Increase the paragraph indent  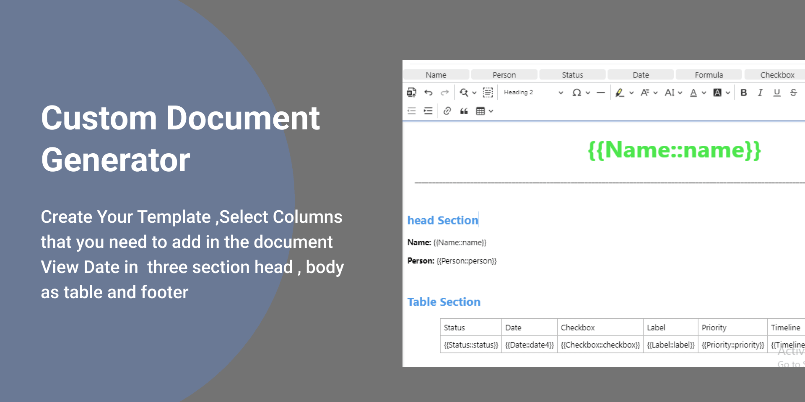click(x=428, y=111)
